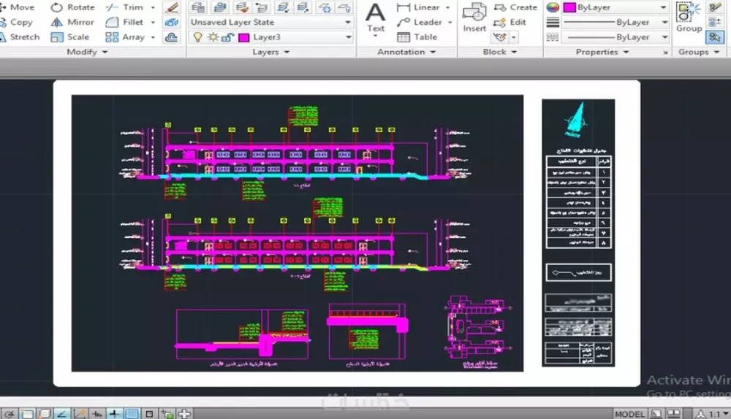Switch to MODEL space in status bar

[x=629, y=414]
